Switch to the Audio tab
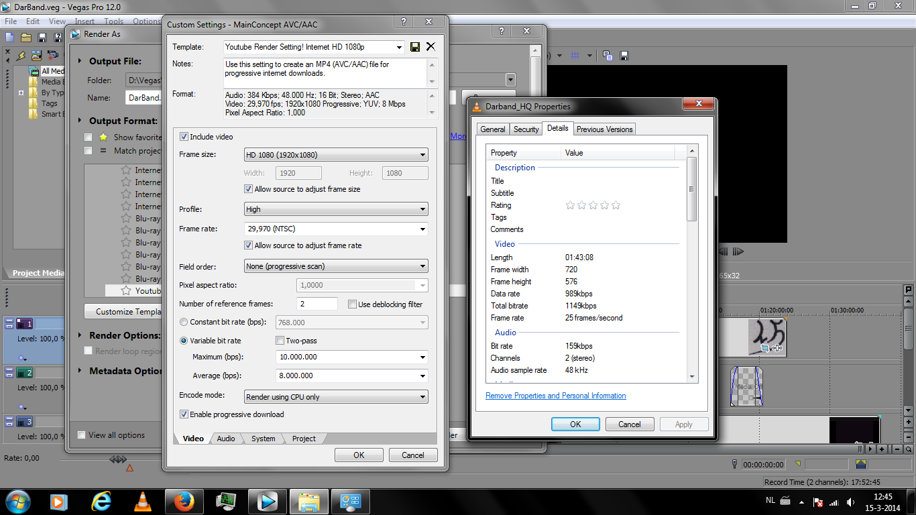Viewport: 916px width, 515px height. click(226, 439)
